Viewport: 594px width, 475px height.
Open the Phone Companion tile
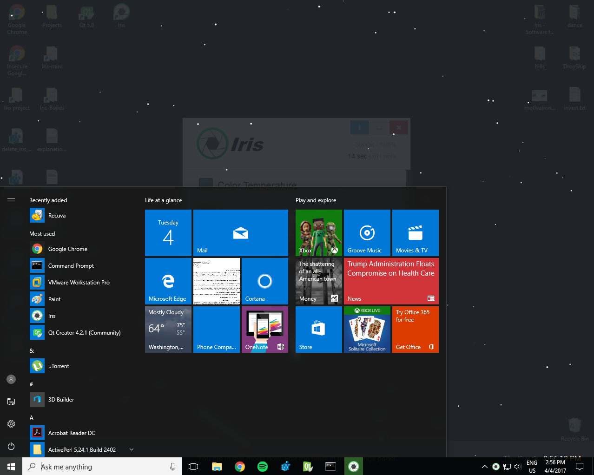(x=217, y=330)
